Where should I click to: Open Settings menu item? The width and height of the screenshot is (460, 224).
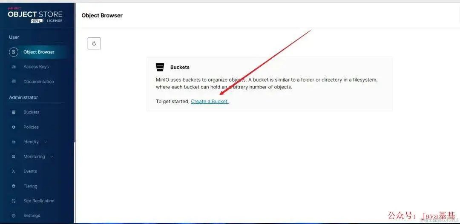[x=32, y=215]
